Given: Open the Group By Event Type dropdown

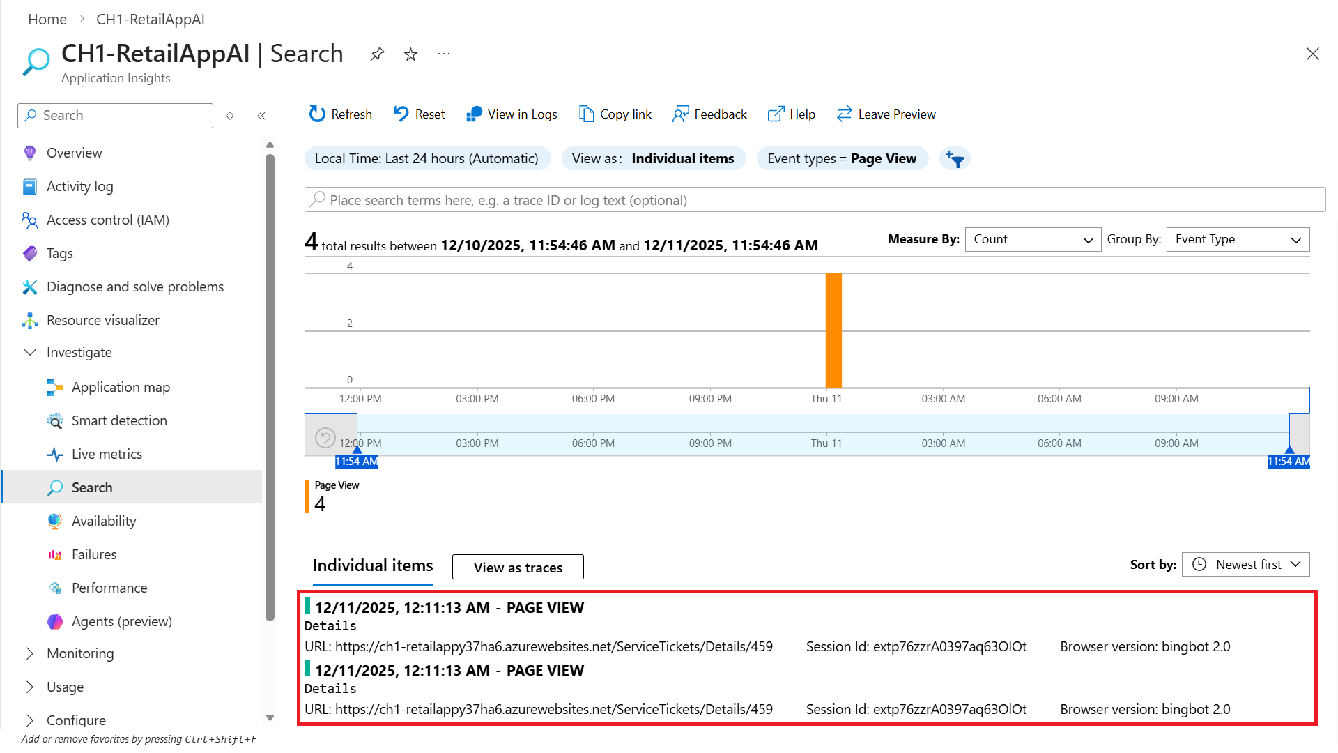Looking at the screenshot, I should pos(1238,239).
